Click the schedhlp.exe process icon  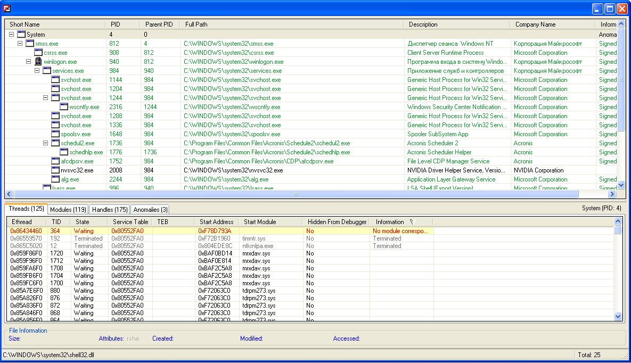pyautogui.click(x=64, y=152)
